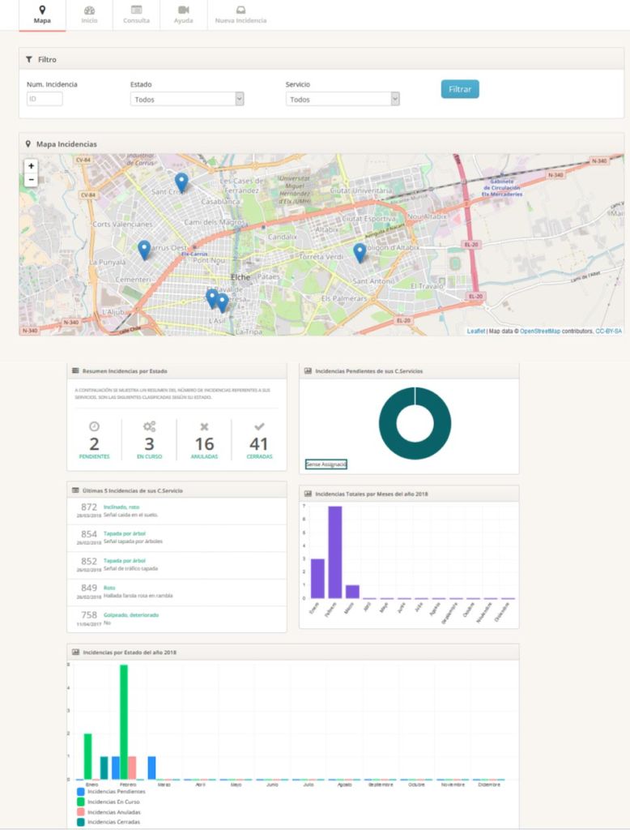Open the Consulta tab
The width and height of the screenshot is (630, 830).
coord(137,15)
